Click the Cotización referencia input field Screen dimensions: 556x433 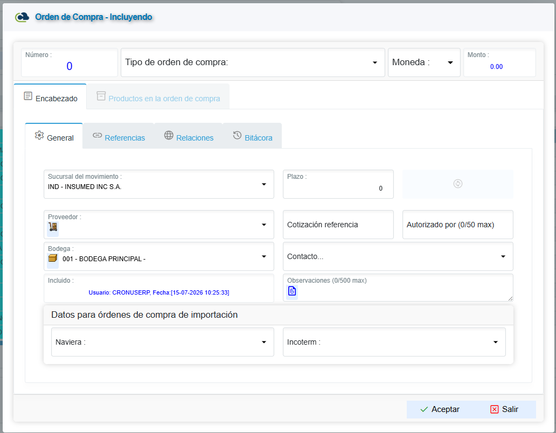pyautogui.click(x=338, y=225)
